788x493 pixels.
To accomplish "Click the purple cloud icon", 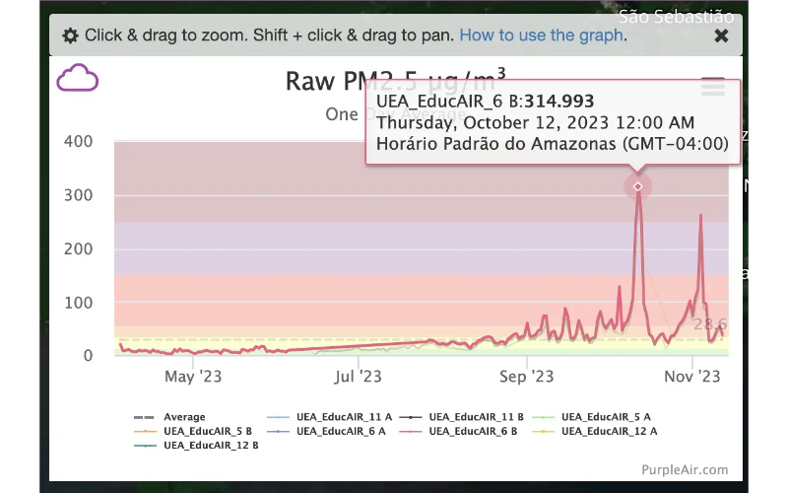I will [x=78, y=78].
